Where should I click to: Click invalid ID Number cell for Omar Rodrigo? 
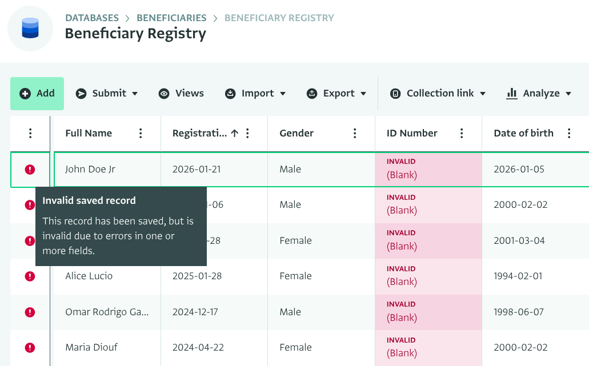[428, 312]
